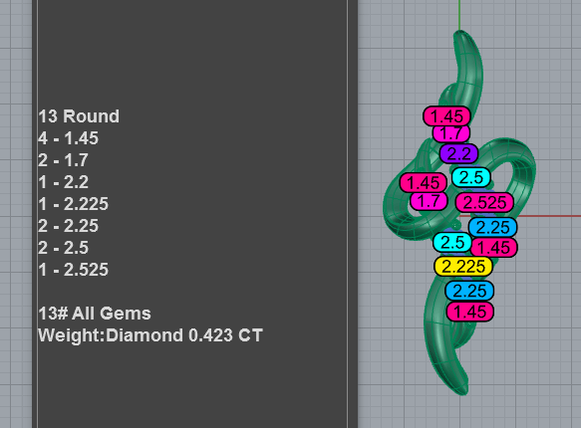Select the purple 2.2 gem tag
Image resolution: width=581 pixels, height=428 pixels.
pos(458,153)
